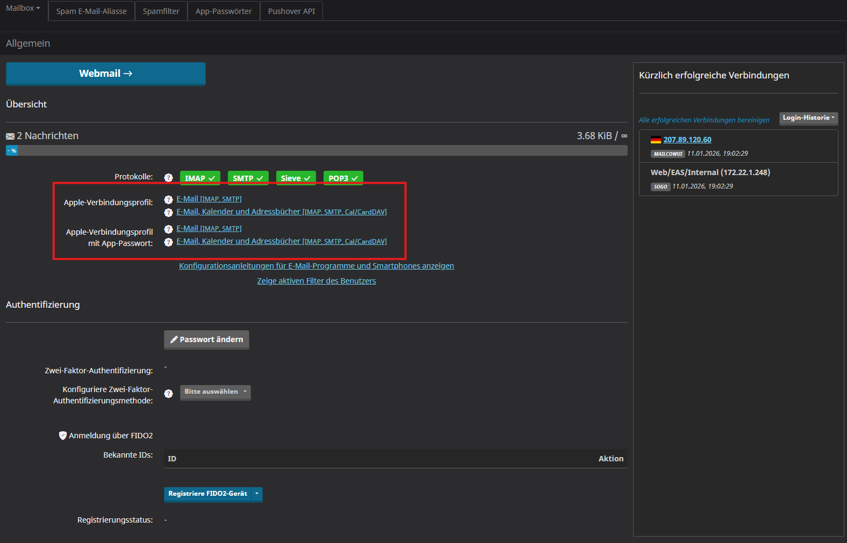Click the POP3 protocol badge
The height and width of the screenshot is (543, 847).
[343, 178]
